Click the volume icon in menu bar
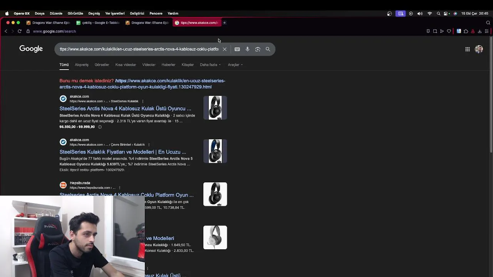 tap(420, 13)
